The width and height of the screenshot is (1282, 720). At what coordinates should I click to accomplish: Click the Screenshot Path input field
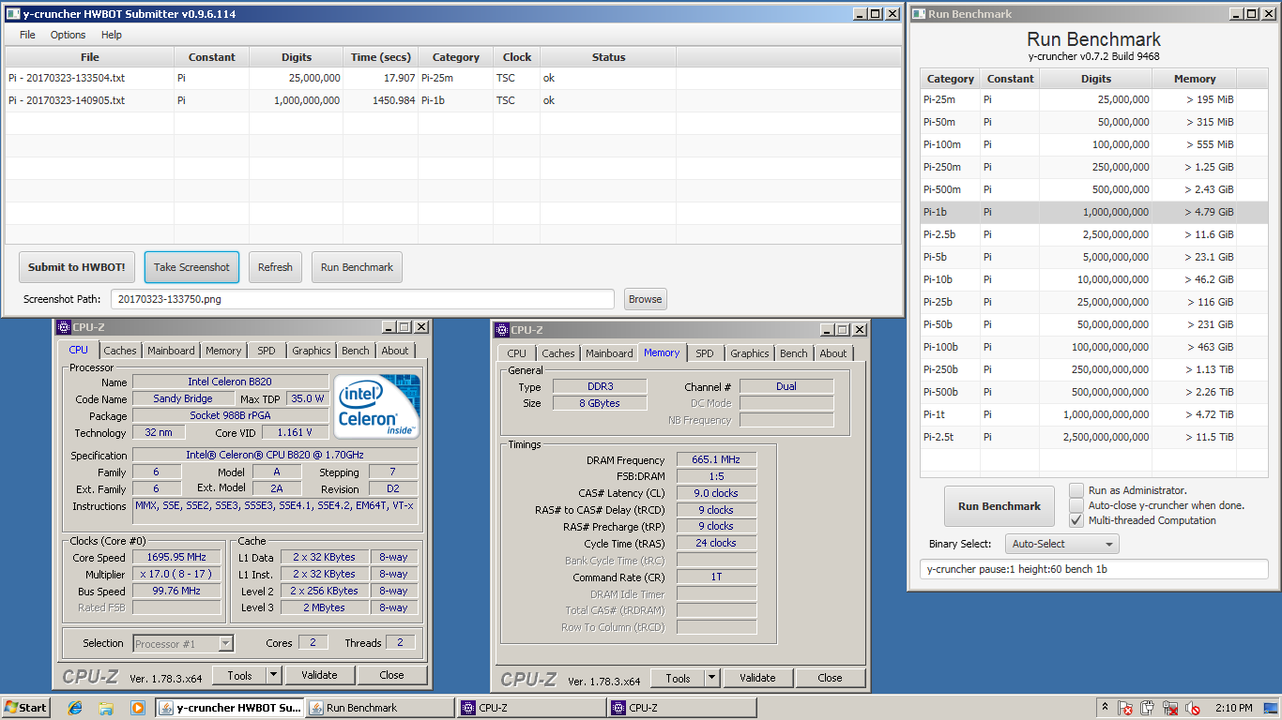(x=362, y=299)
